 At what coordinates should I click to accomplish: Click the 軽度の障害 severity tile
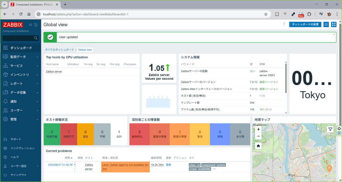coord(180,134)
